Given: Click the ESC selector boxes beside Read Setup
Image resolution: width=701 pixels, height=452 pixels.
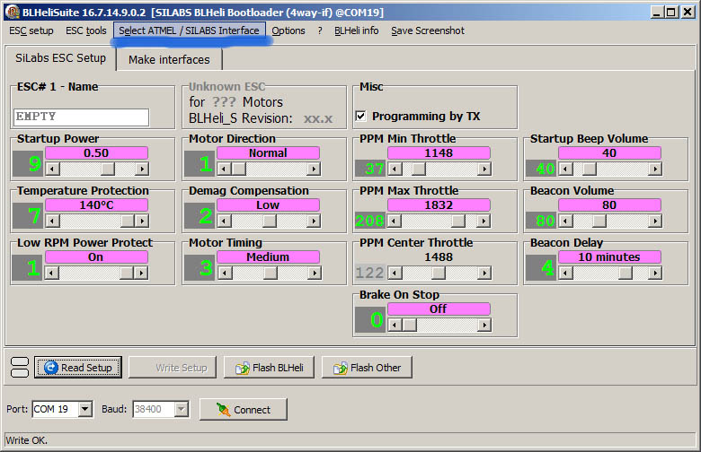Looking at the screenshot, I should tap(19, 367).
